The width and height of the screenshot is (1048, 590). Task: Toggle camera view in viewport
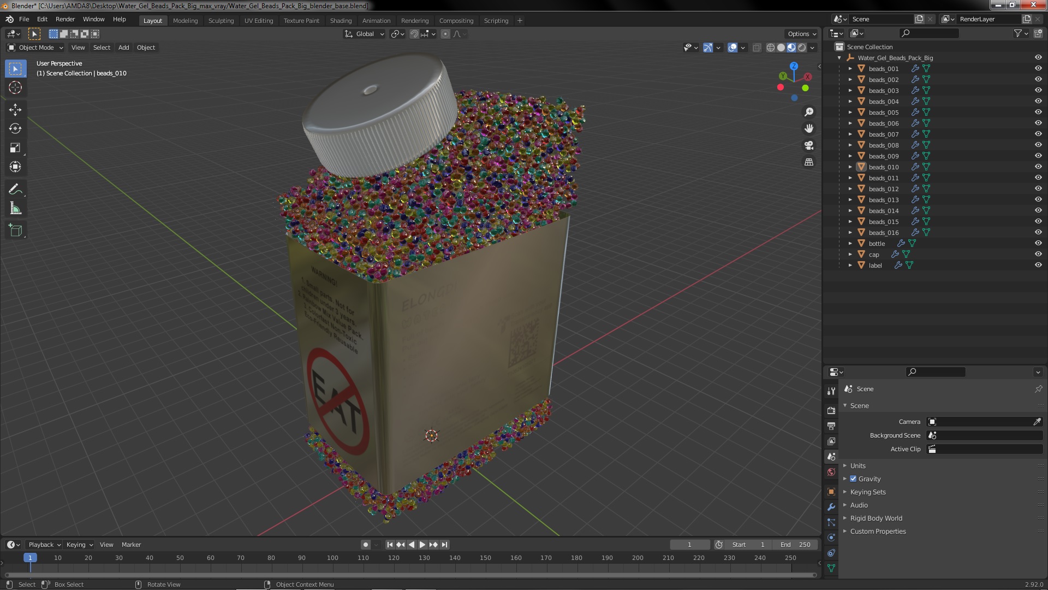809,145
